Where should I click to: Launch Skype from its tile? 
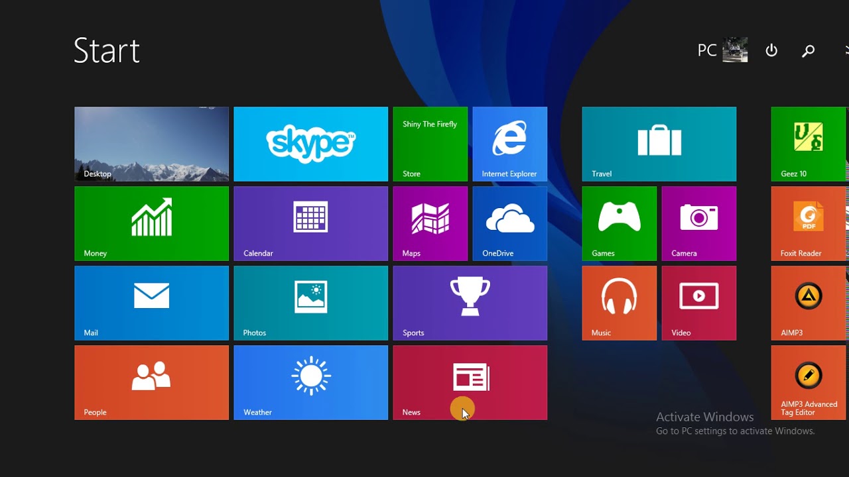point(310,144)
